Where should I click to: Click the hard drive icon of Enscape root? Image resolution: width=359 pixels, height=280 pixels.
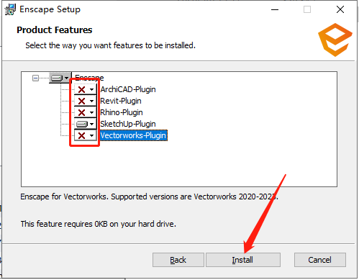click(x=57, y=78)
